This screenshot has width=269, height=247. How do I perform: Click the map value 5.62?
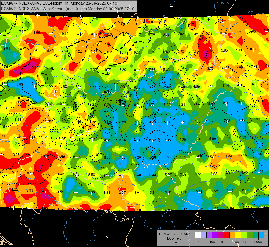click(x=209, y=33)
